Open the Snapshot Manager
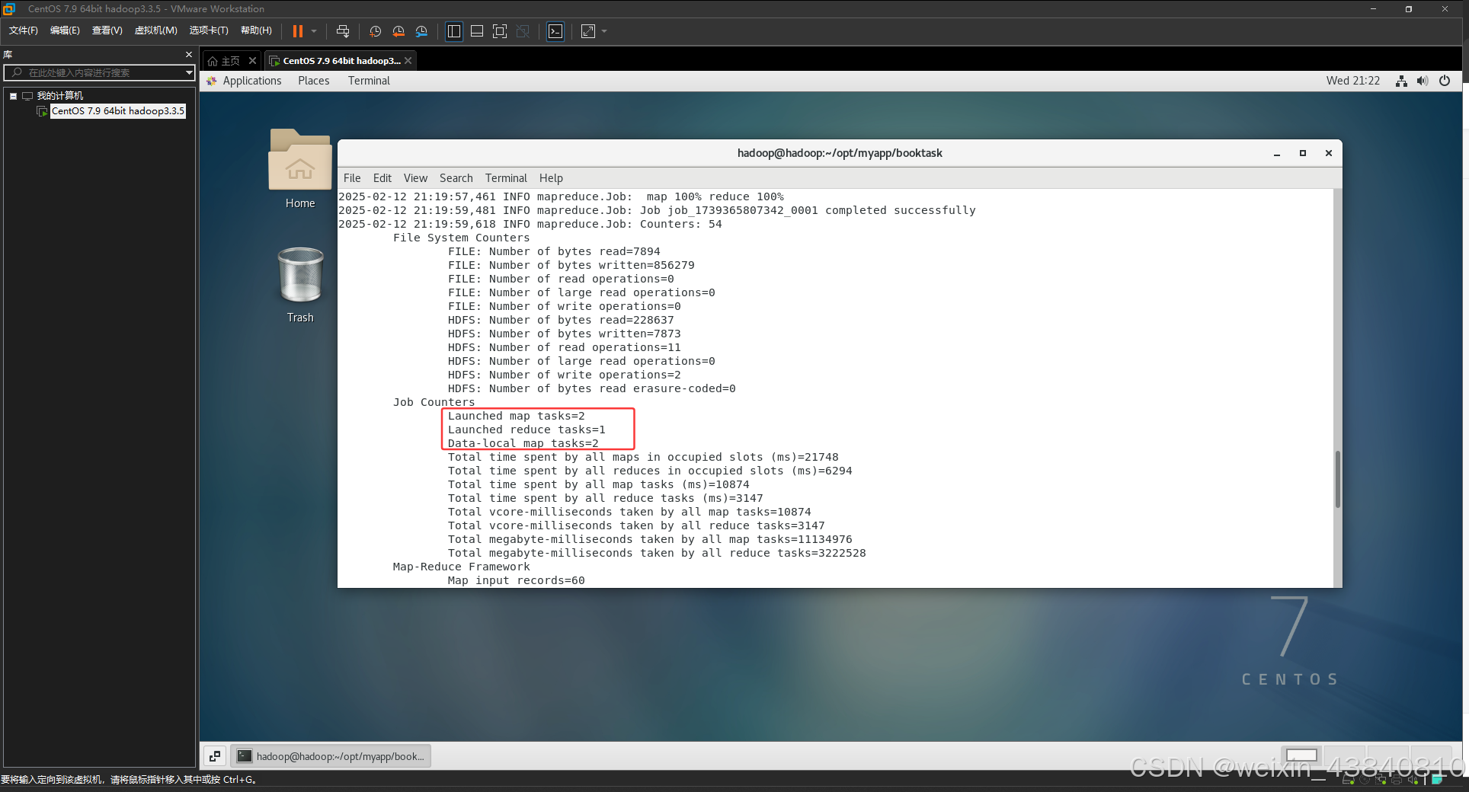Image resolution: width=1469 pixels, height=792 pixels. click(422, 31)
